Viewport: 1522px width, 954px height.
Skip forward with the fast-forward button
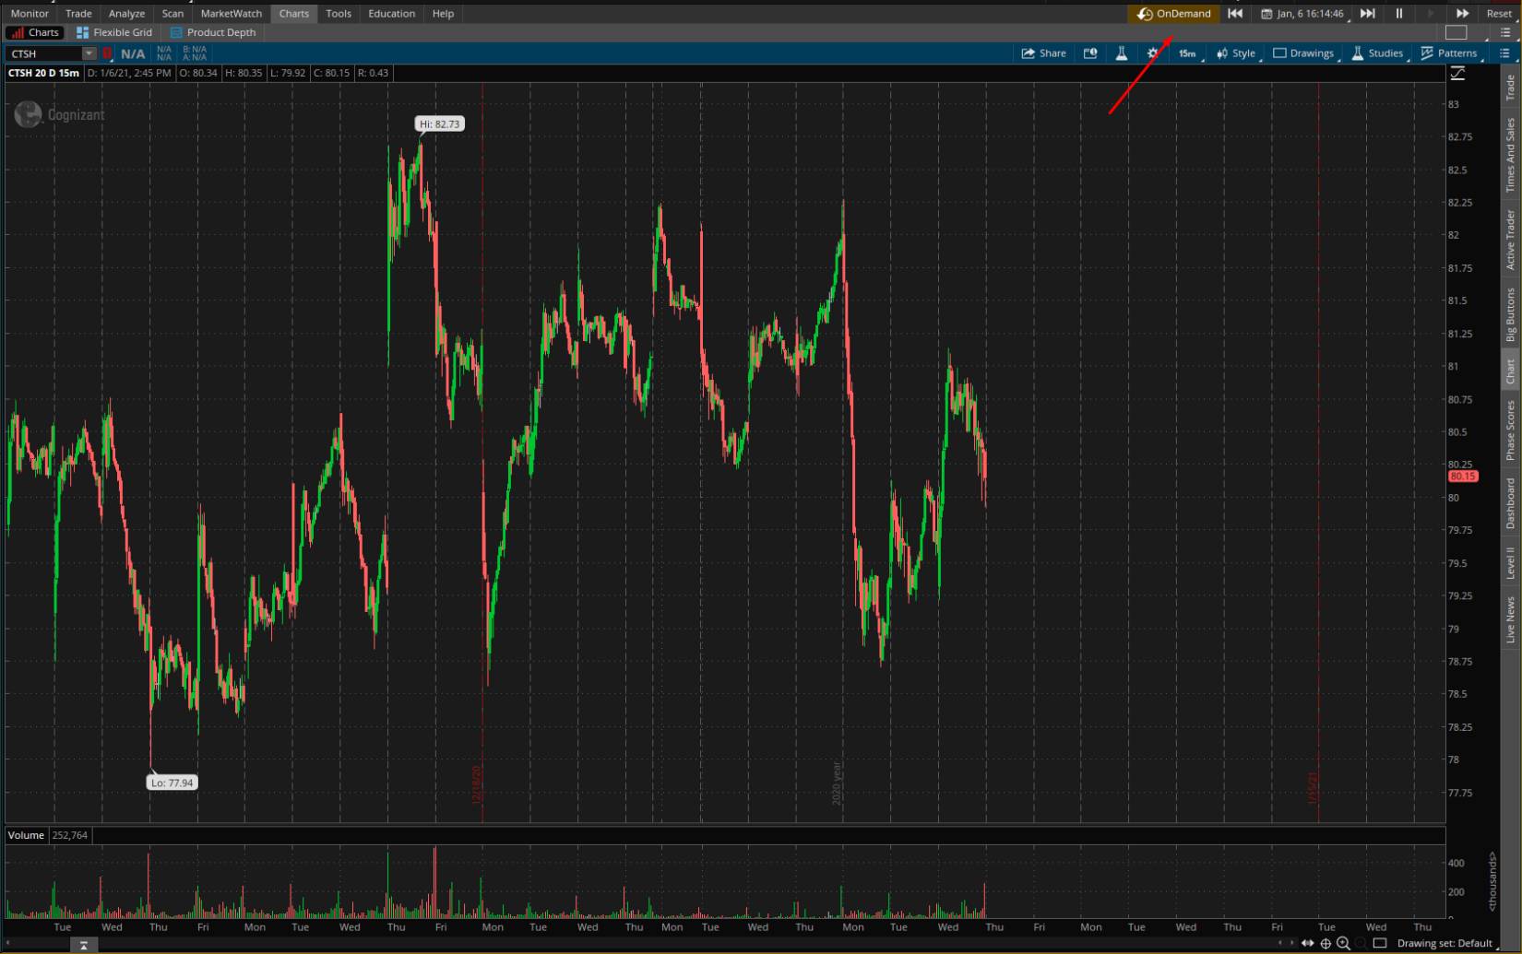coord(1462,14)
